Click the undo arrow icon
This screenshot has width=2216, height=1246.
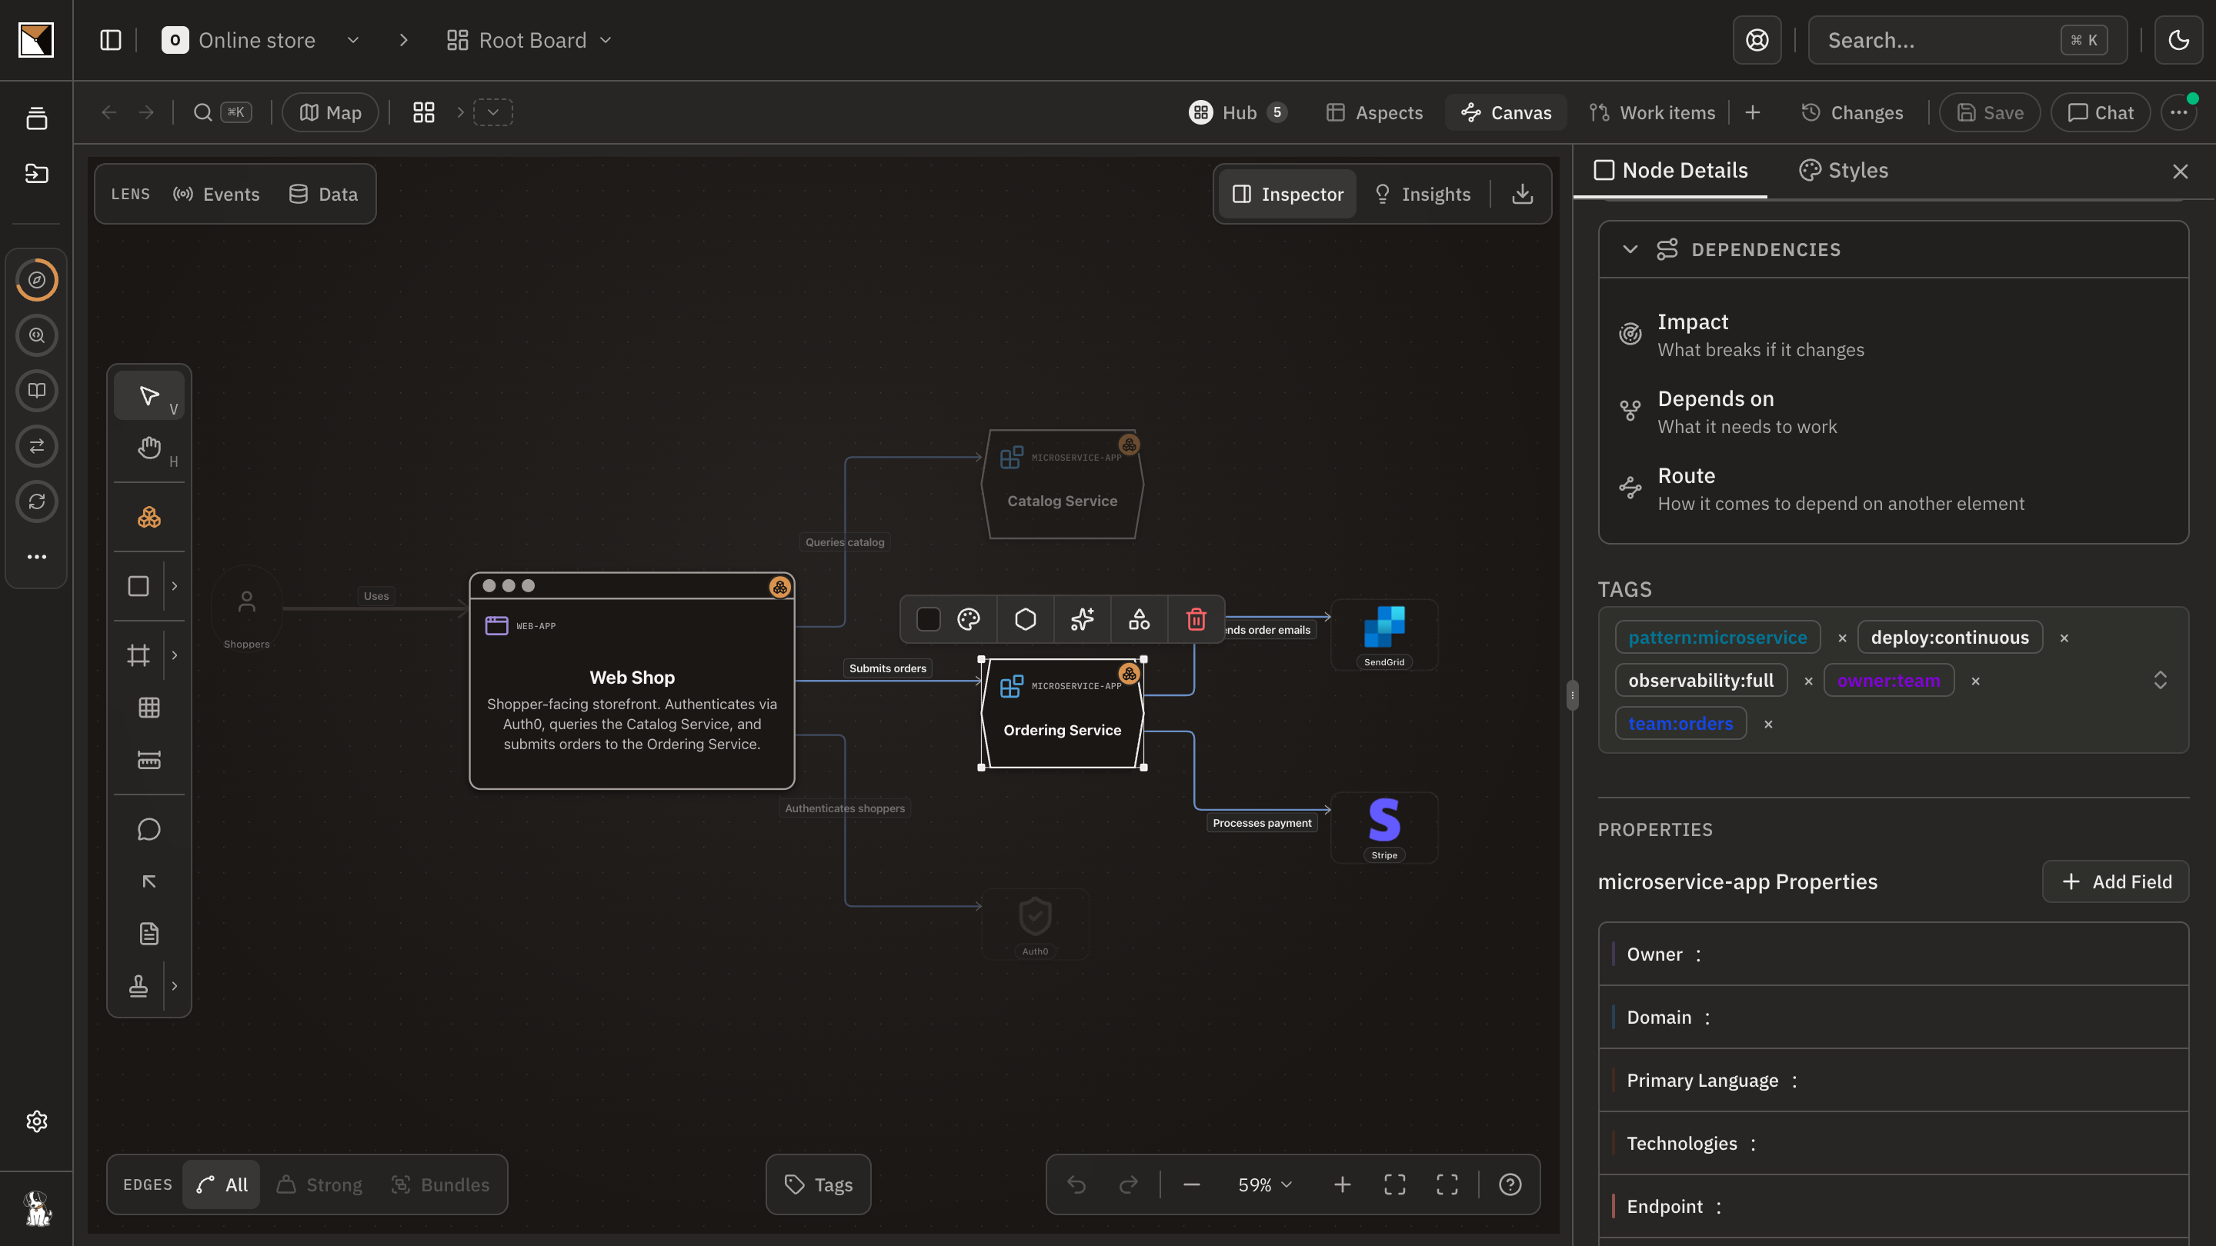(1076, 1184)
